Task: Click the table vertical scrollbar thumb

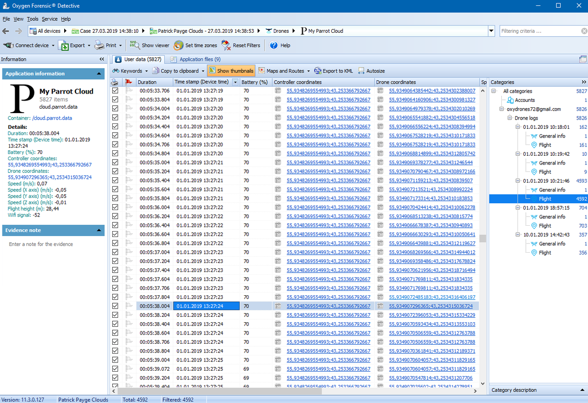Action: [x=482, y=238]
